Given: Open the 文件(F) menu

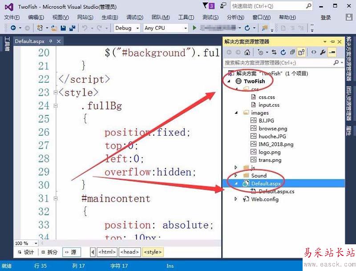Looking at the screenshot, I should (12, 17).
